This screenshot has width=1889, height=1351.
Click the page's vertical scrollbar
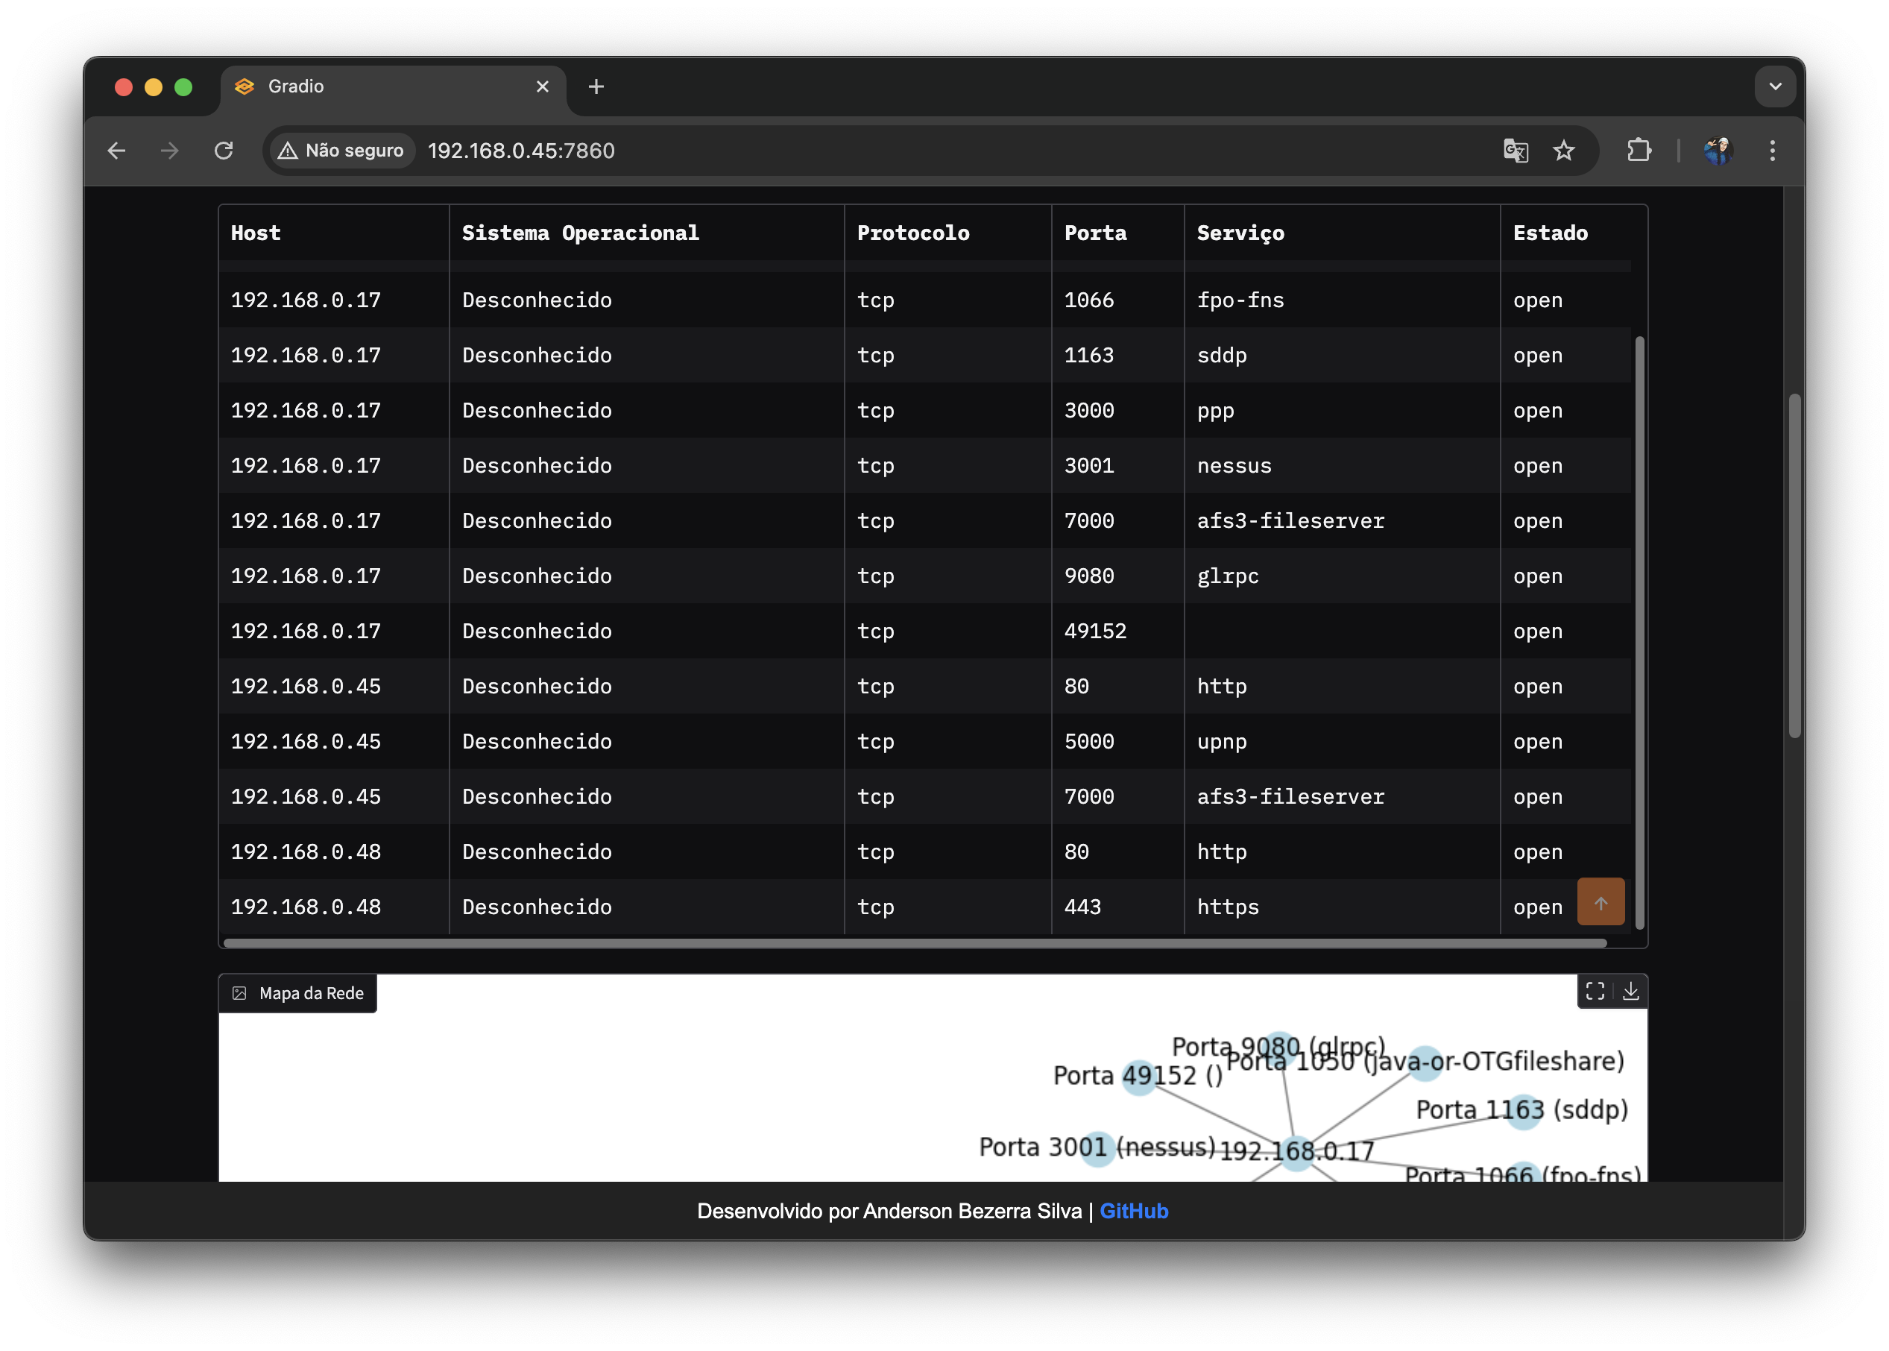[1794, 566]
